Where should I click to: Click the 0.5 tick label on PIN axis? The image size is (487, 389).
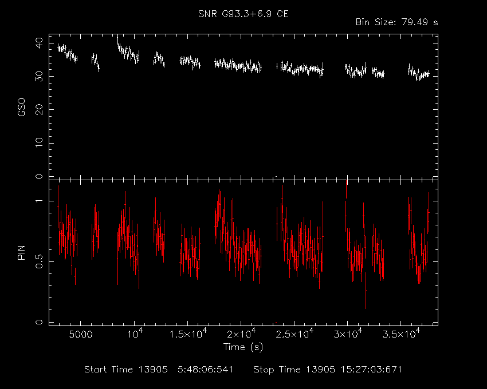[39, 261]
